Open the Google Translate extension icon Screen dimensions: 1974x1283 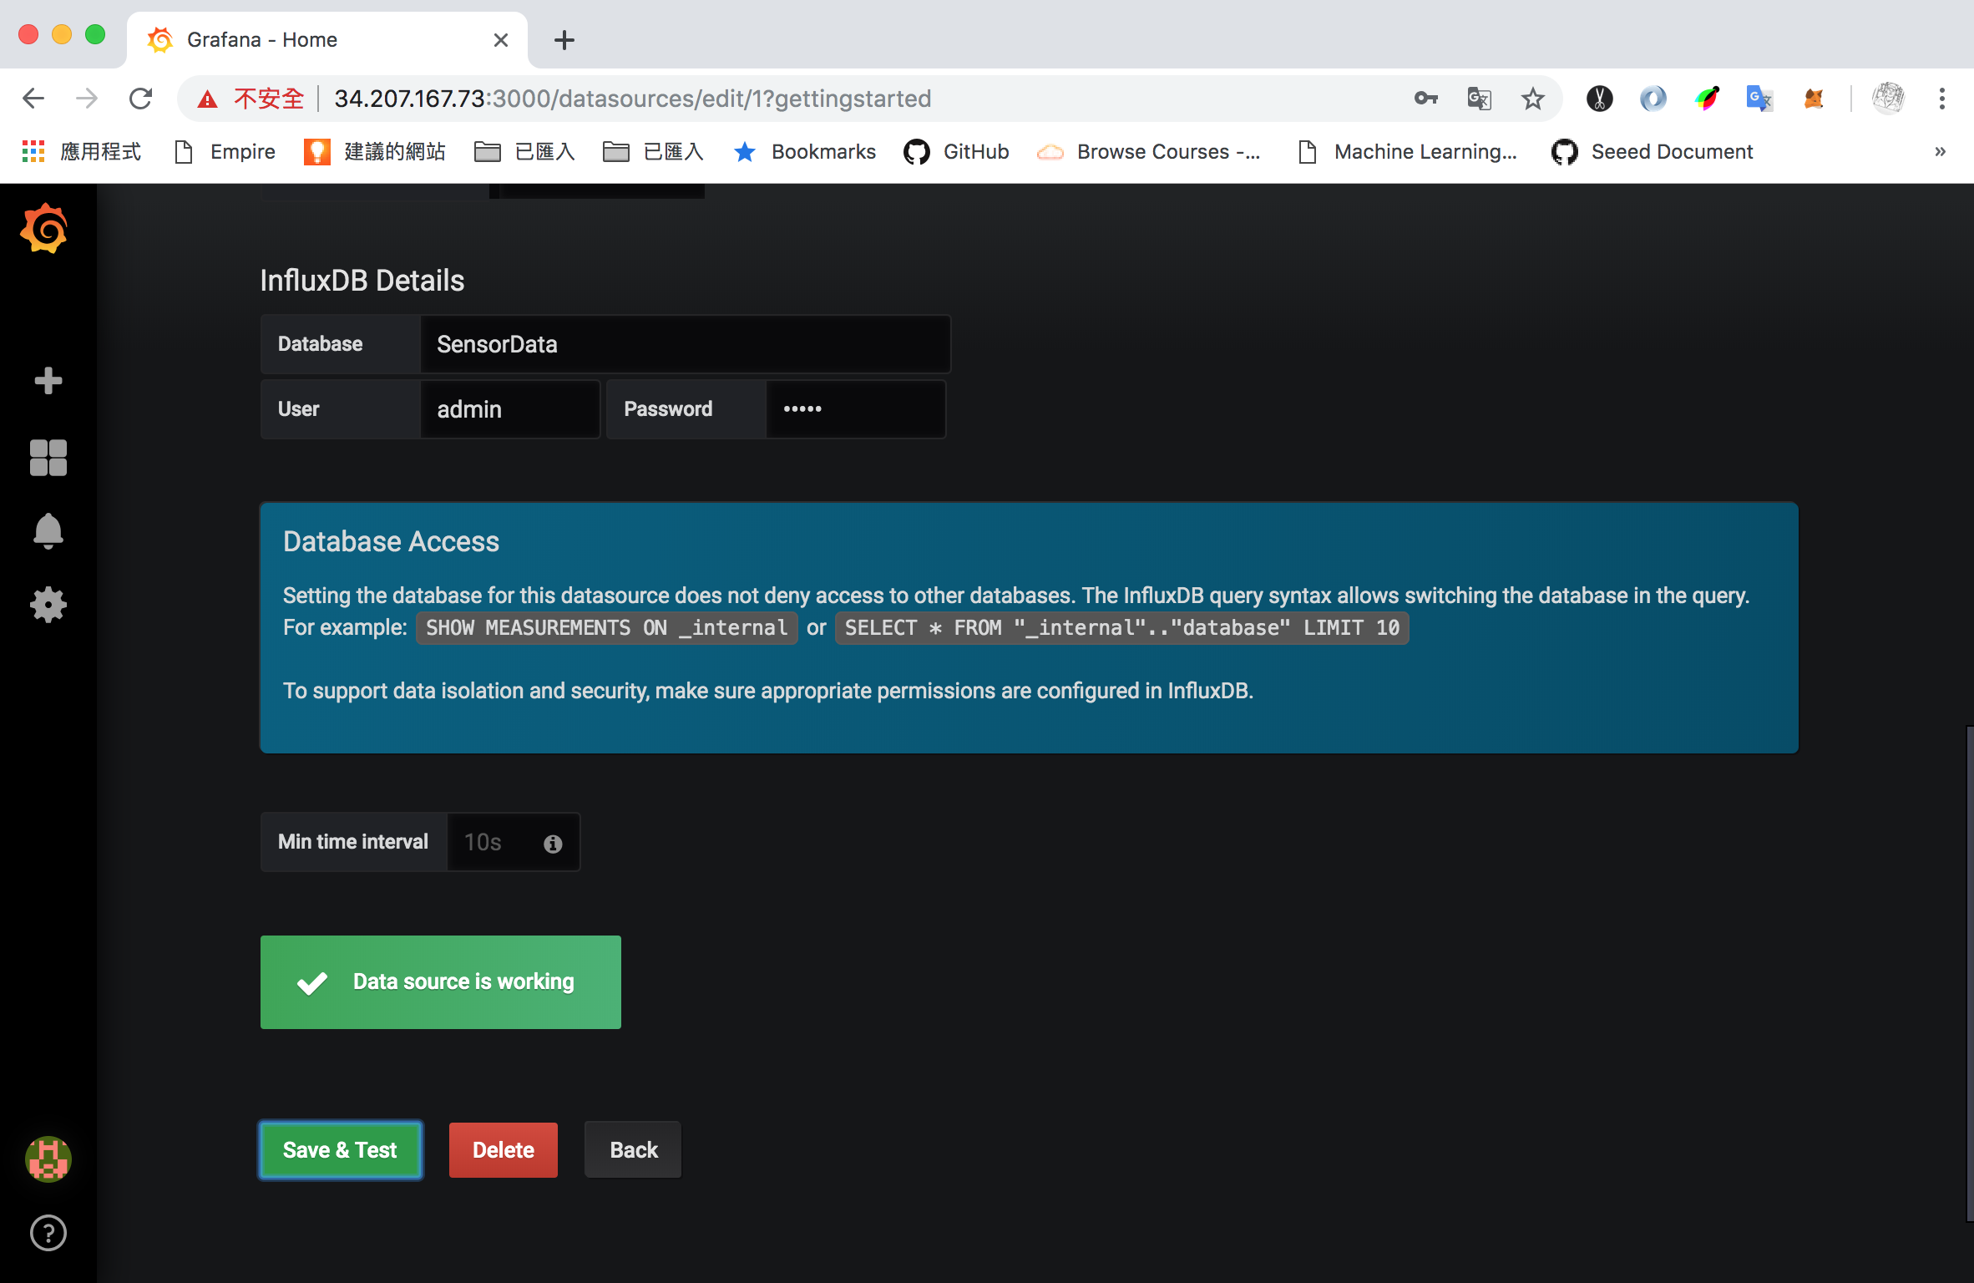[x=1760, y=99]
